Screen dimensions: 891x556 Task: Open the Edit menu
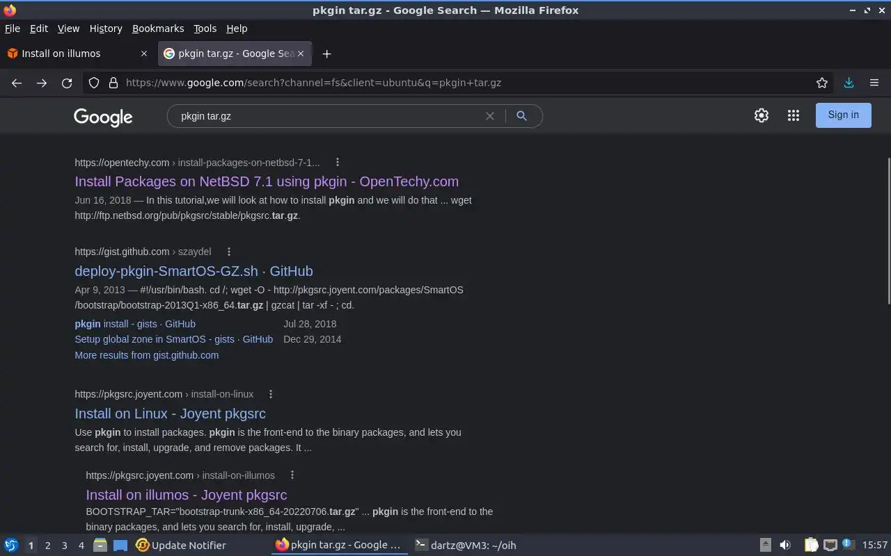39,28
